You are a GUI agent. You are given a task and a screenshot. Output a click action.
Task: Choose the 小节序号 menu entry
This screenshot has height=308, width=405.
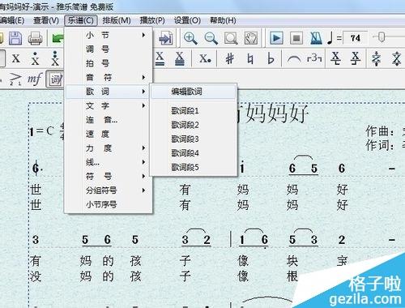[108, 204]
